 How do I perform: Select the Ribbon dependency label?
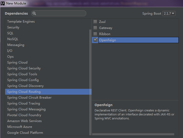click(105, 34)
